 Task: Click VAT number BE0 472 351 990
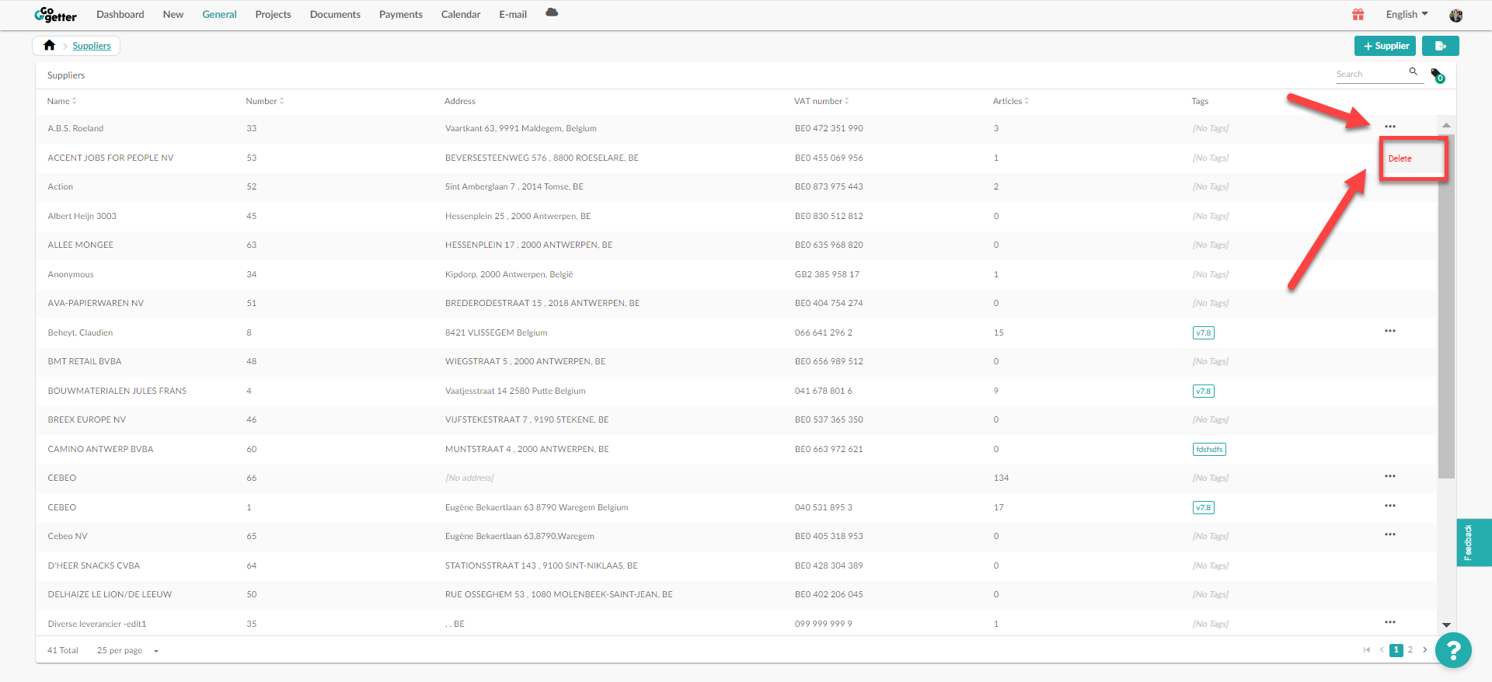(829, 128)
